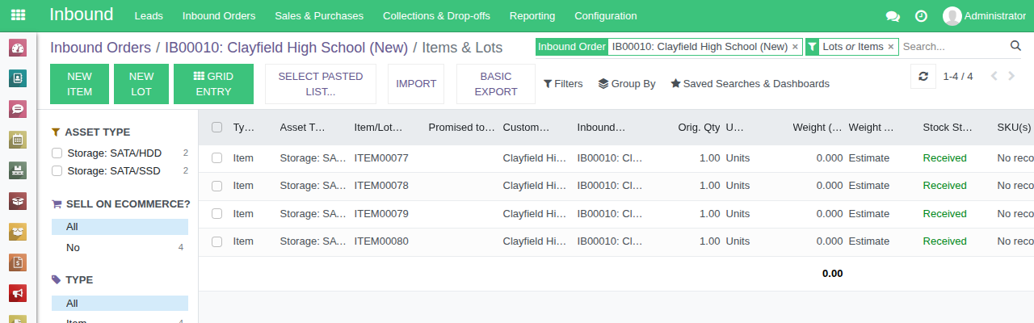The image size is (1034, 323).
Task: Open Saved Searches & Dashboards dropdown
Action: tap(750, 83)
